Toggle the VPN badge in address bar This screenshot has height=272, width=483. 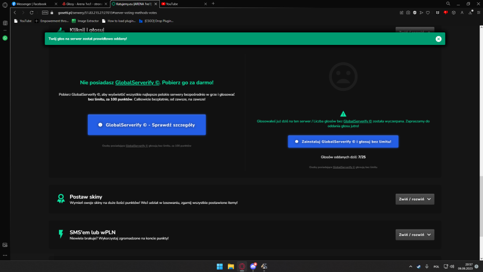tap(45, 13)
